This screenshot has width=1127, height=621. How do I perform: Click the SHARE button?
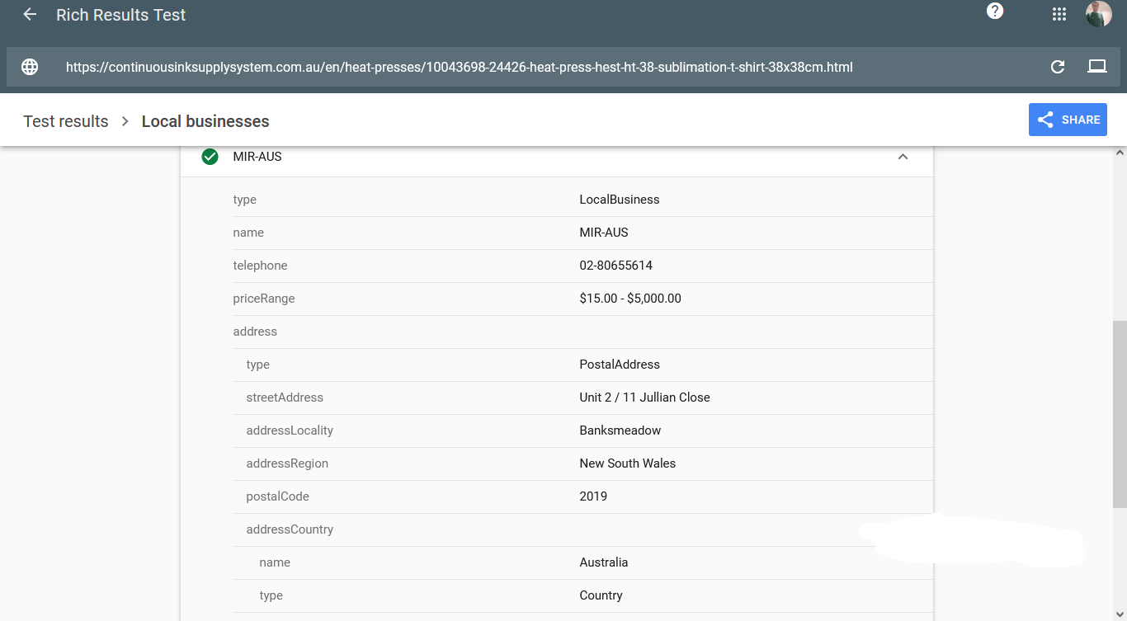1068,120
